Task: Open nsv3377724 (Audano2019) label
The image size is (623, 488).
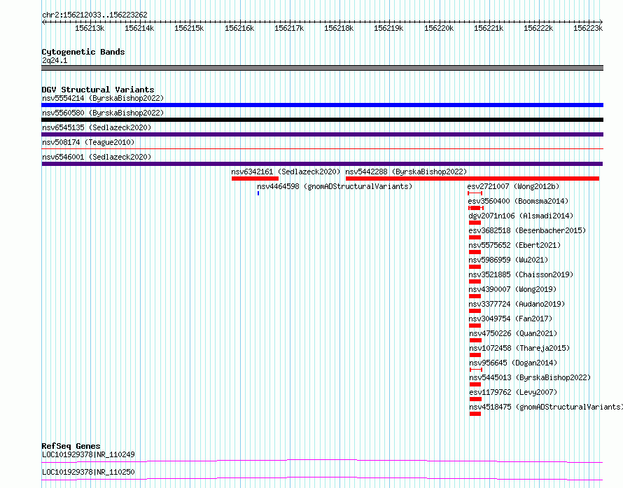Action: (x=517, y=304)
